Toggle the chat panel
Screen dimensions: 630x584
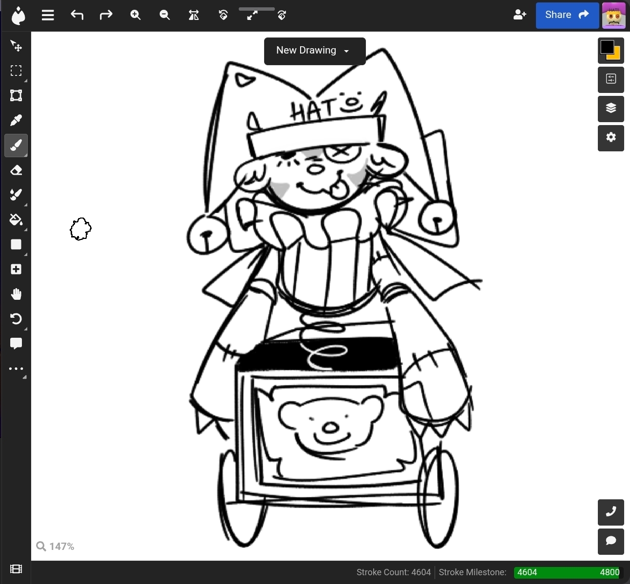pos(611,541)
